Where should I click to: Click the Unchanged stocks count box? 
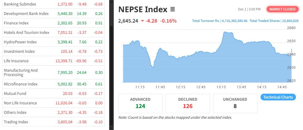(235, 103)
